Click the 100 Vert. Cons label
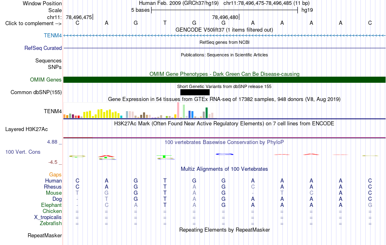 click(23, 152)
